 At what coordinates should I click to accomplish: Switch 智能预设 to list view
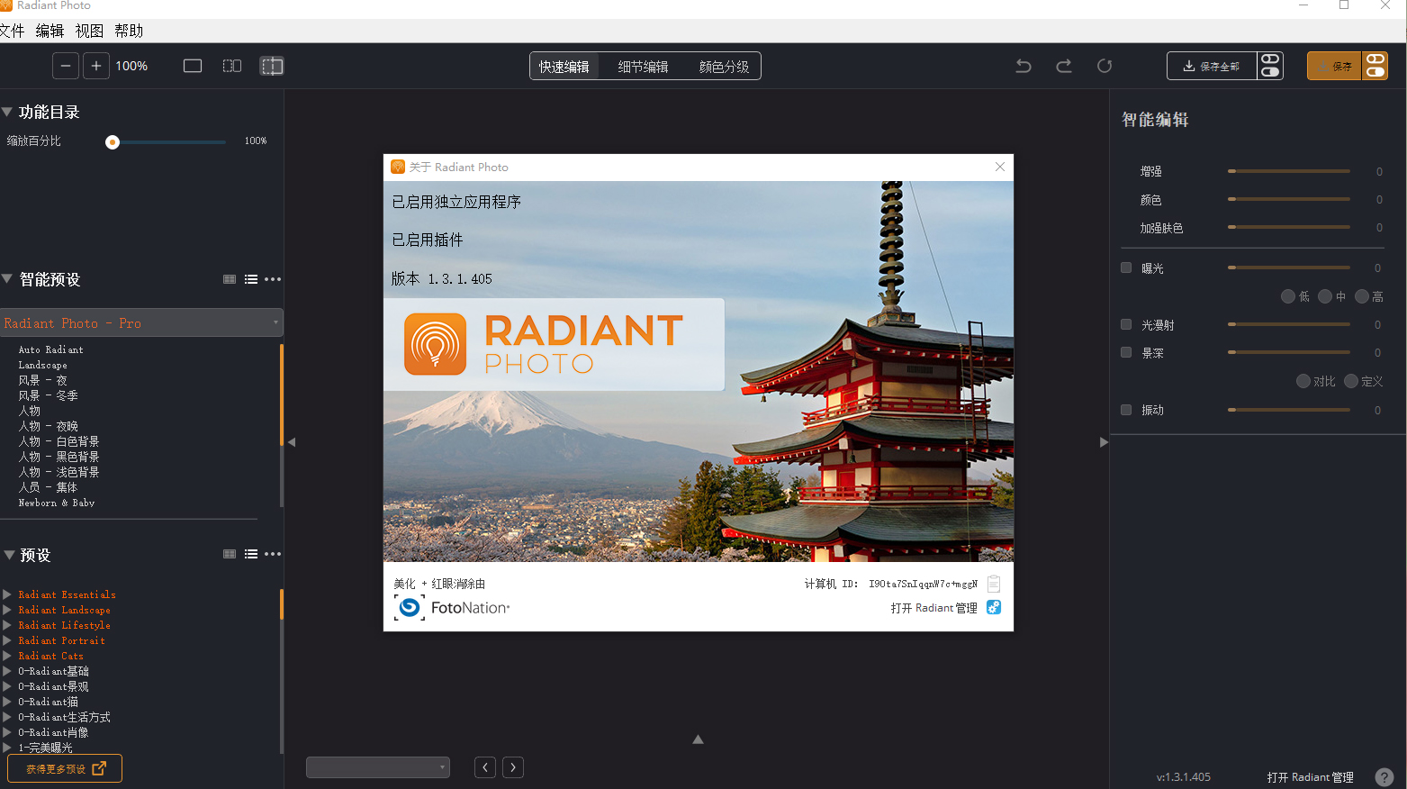[x=251, y=279]
